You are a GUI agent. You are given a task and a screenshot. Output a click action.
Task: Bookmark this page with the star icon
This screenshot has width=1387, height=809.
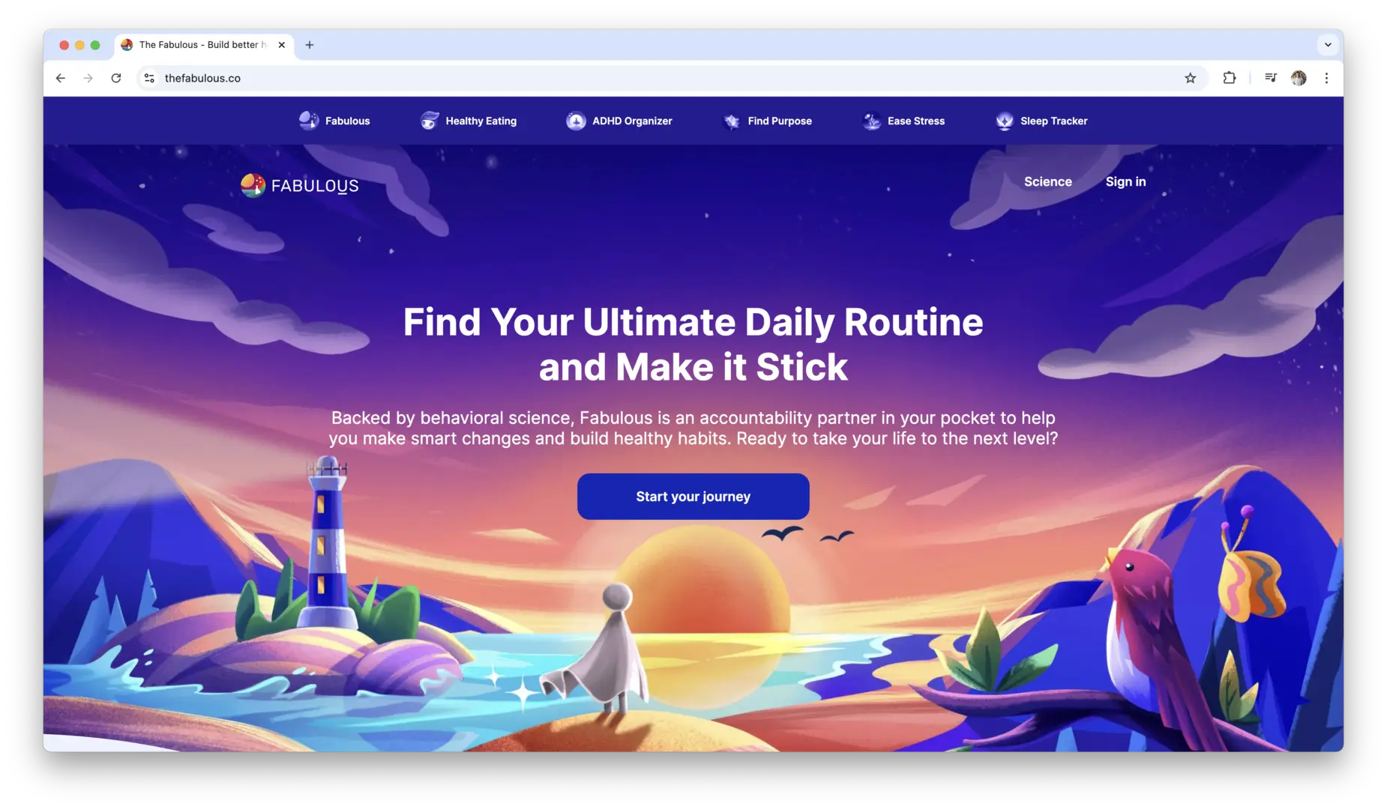coord(1190,78)
